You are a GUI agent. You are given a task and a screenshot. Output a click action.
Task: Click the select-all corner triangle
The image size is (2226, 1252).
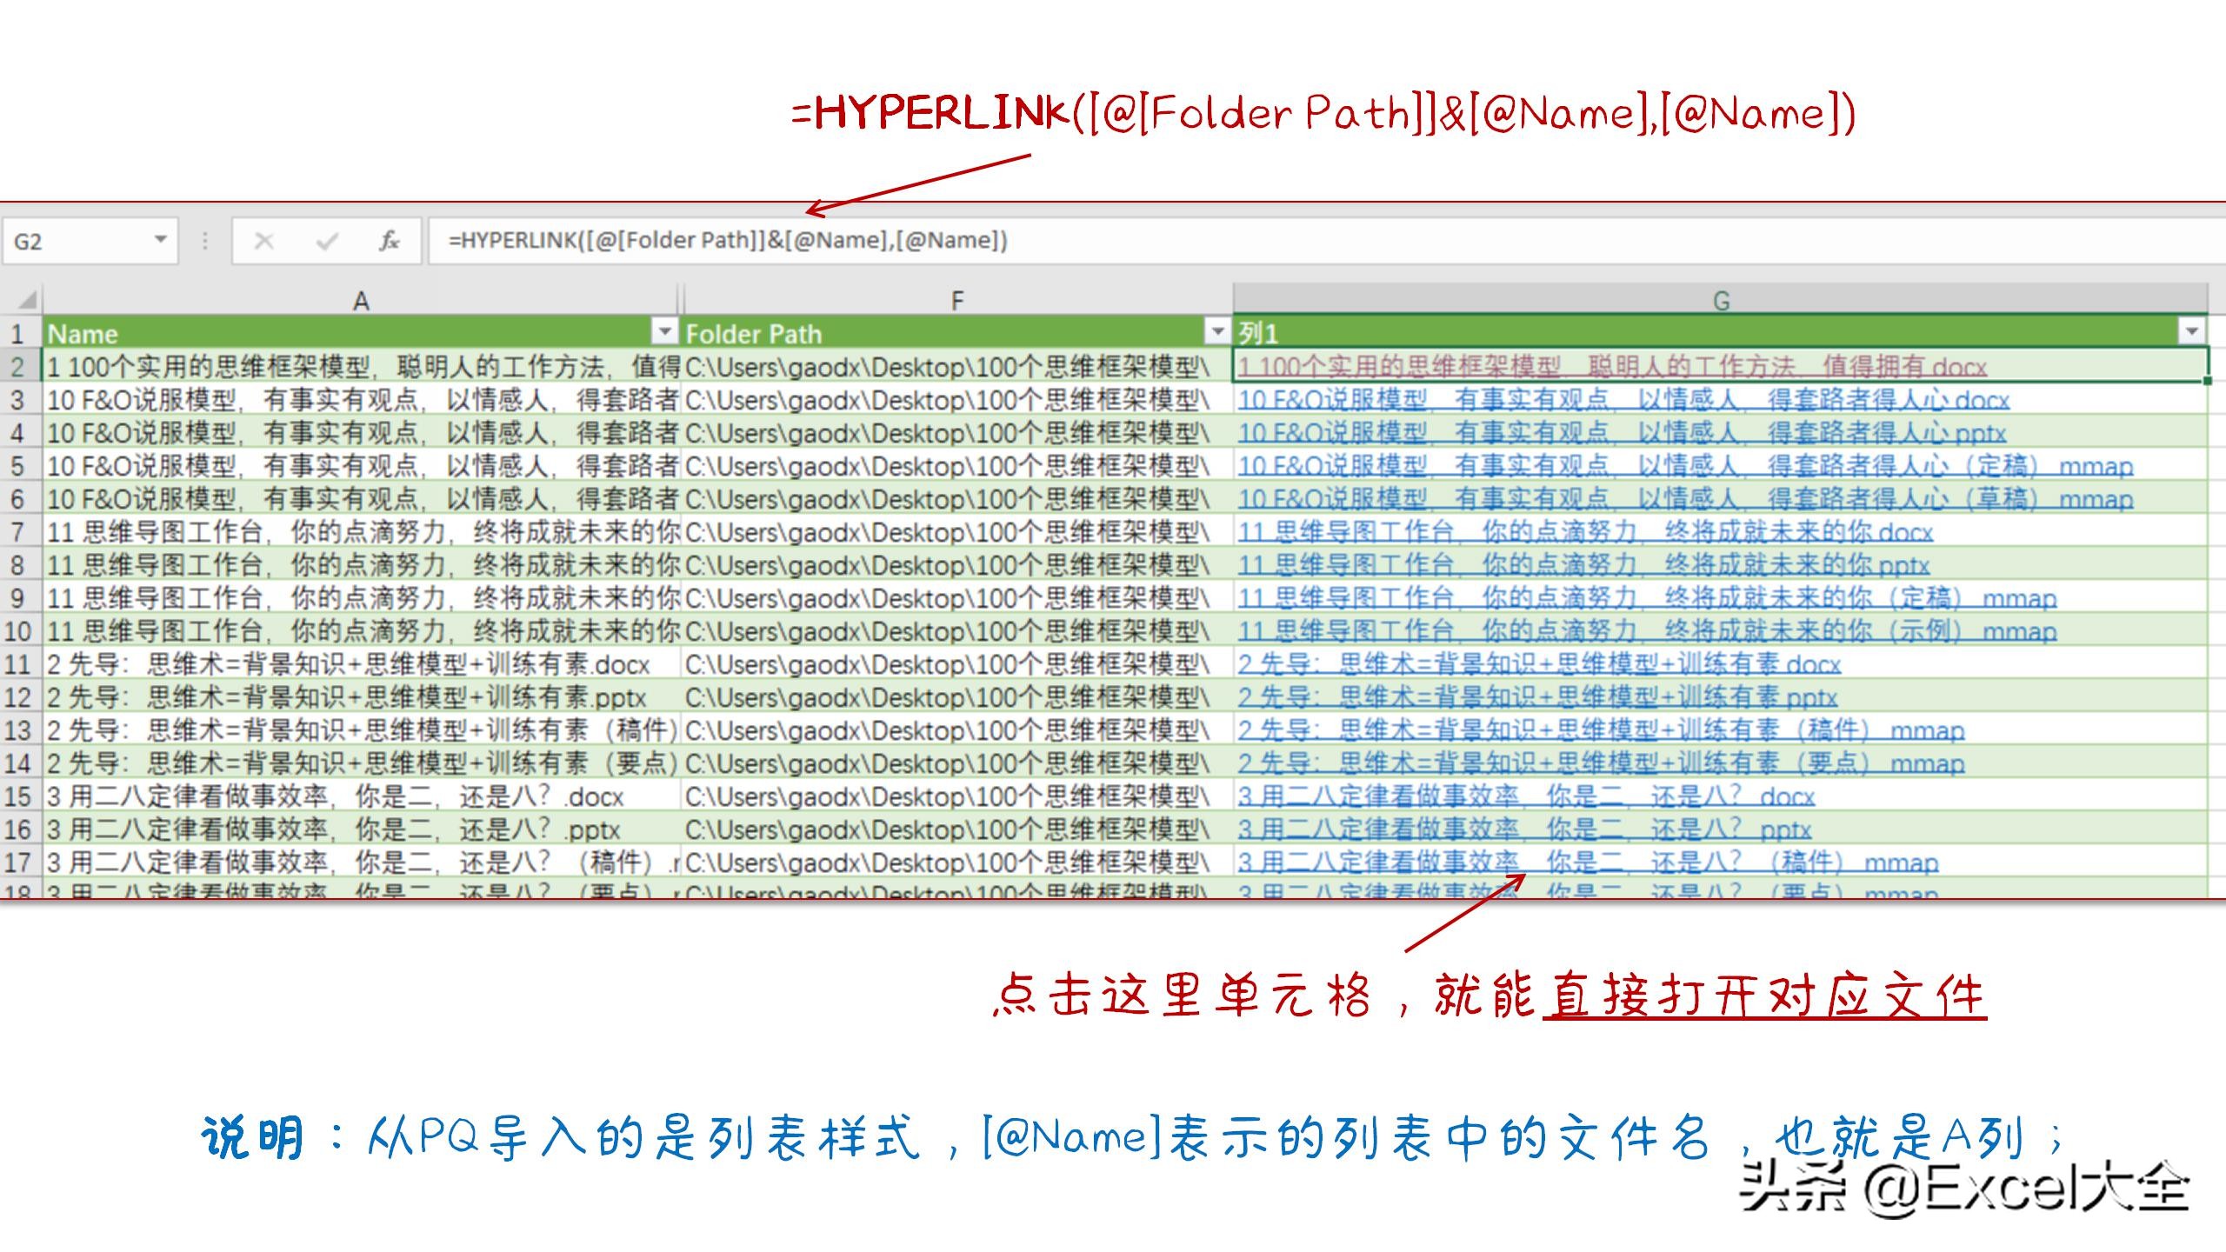(x=27, y=301)
